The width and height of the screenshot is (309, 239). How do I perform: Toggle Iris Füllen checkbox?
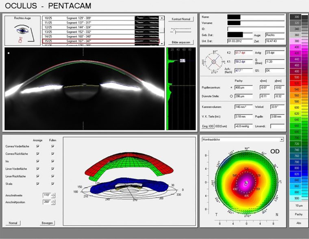pos(52,161)
